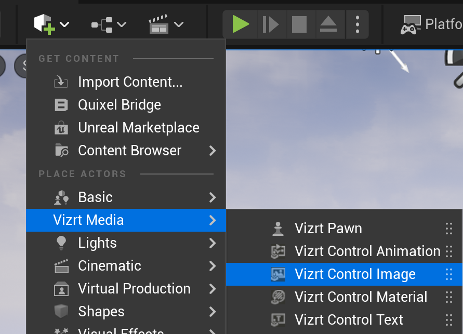
Task: Click the Vizrt Control Material icon
Action: 278,297
